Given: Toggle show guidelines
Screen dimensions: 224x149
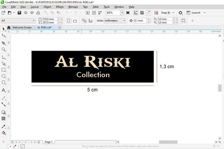Looking at the screenshot, I should point(148,13).
